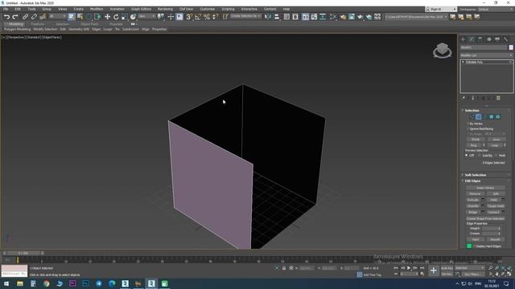Click the Chamfer button in Edit Edges
The image size is (515, 289).
pos(473,206)
